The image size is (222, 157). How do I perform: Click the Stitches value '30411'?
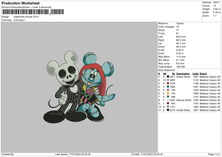coord(216,3)
